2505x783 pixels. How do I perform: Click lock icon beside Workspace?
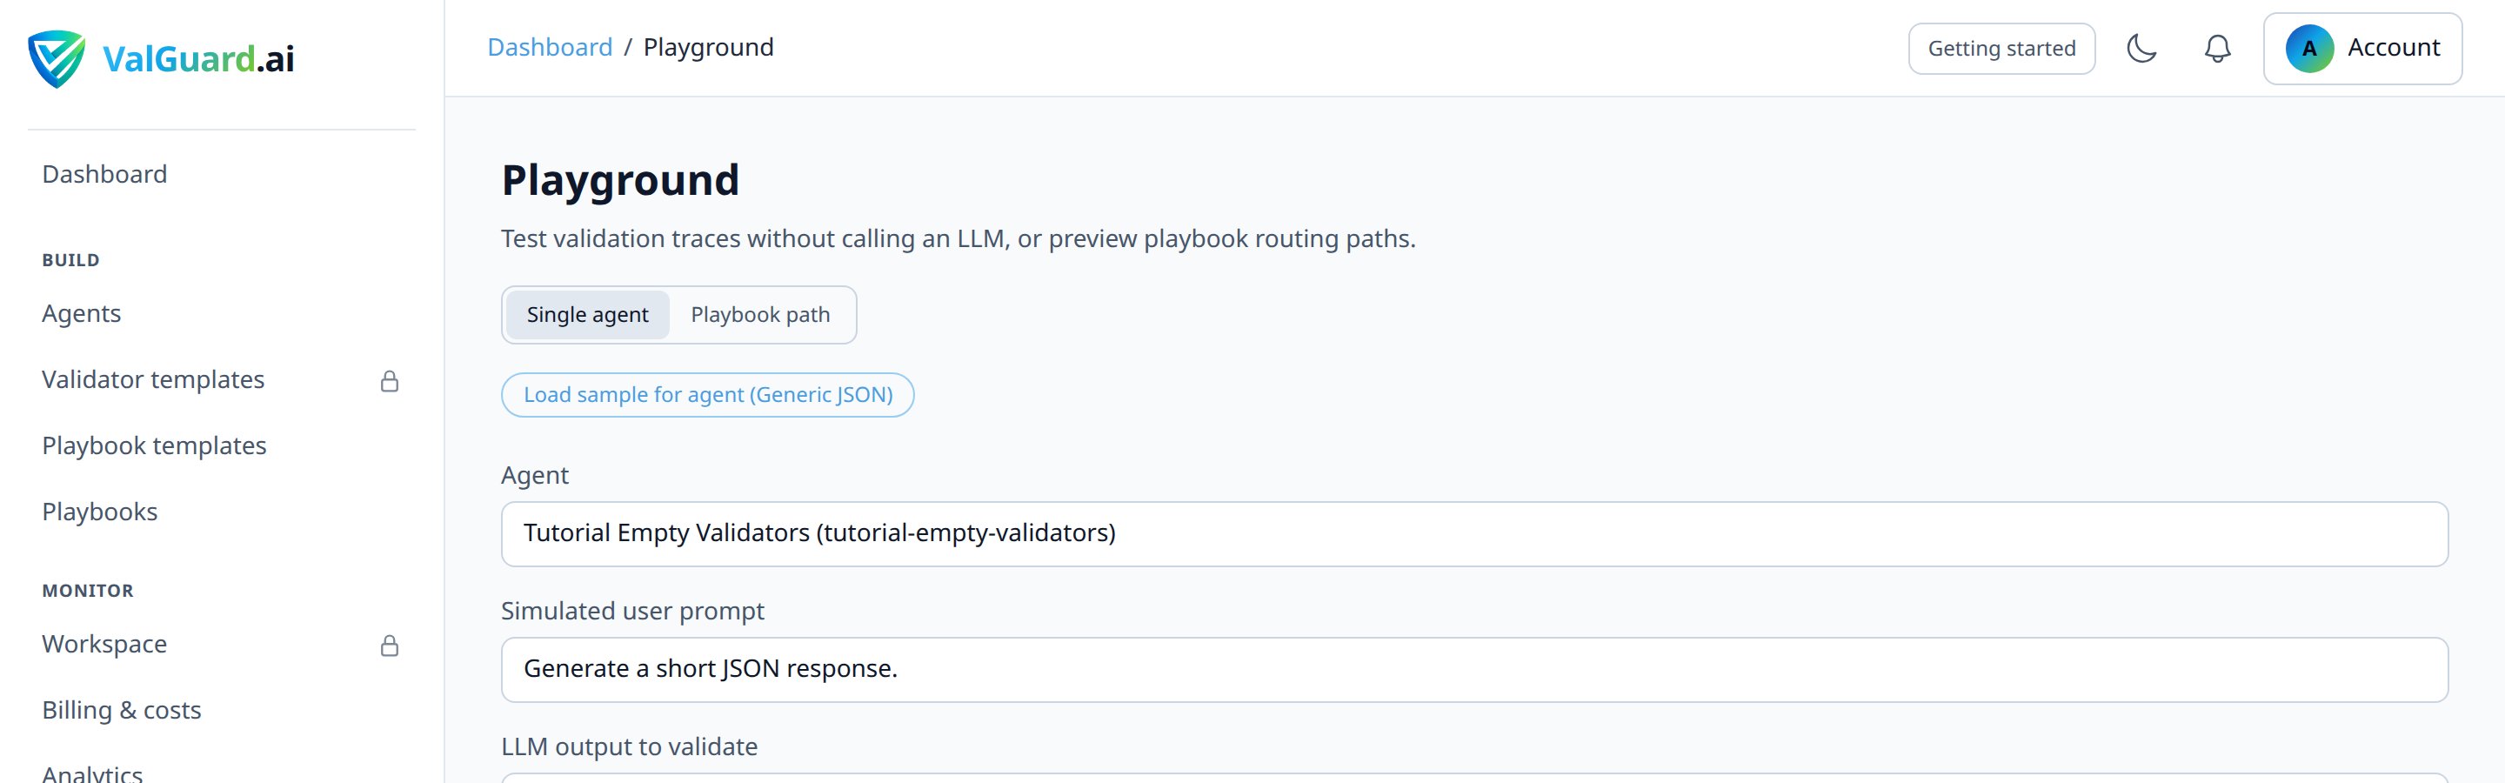389,646
